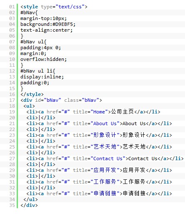The image size is (185, 214).
Task: Click the '<li>|</li>' separator on line 20
Action: (x=41, y=118)
